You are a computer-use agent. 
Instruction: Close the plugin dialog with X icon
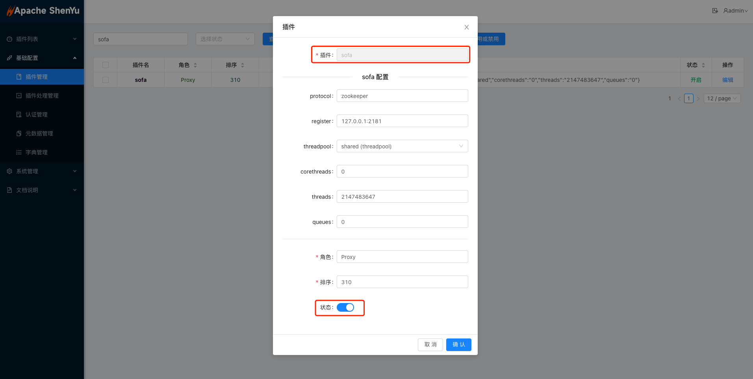[466, 27]
